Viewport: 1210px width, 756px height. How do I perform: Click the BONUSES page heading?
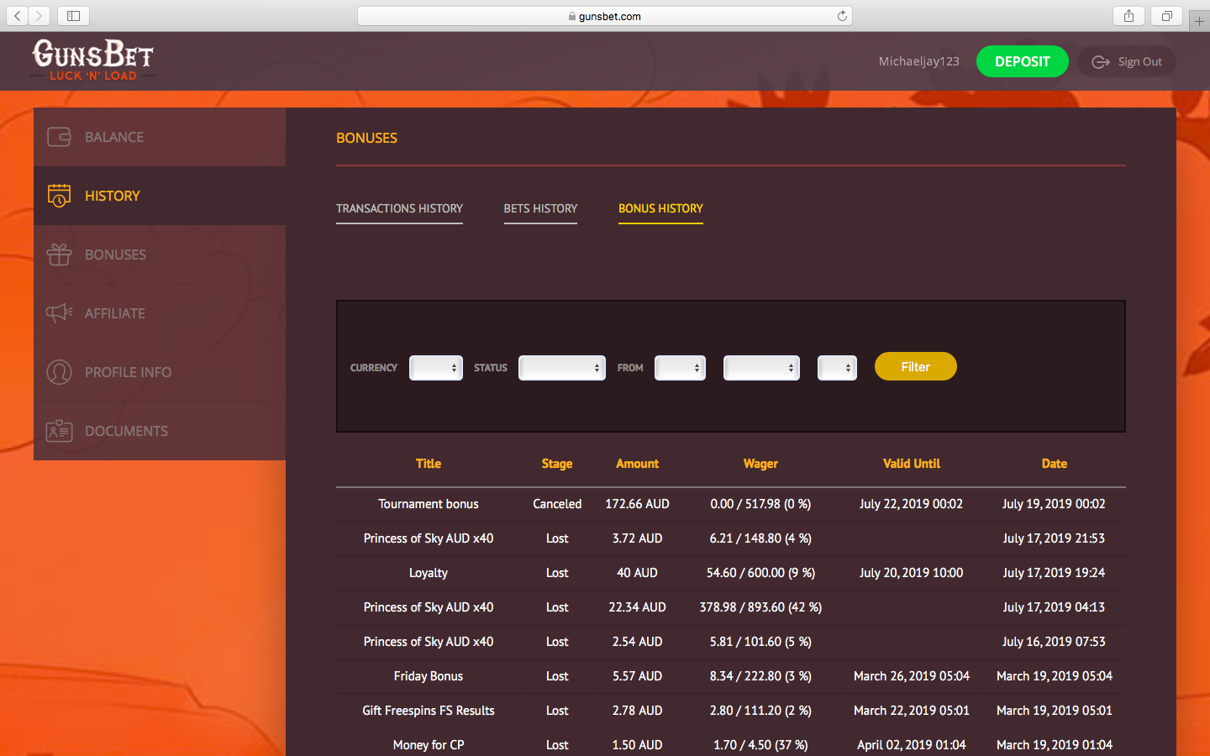[x=366, y=138]
